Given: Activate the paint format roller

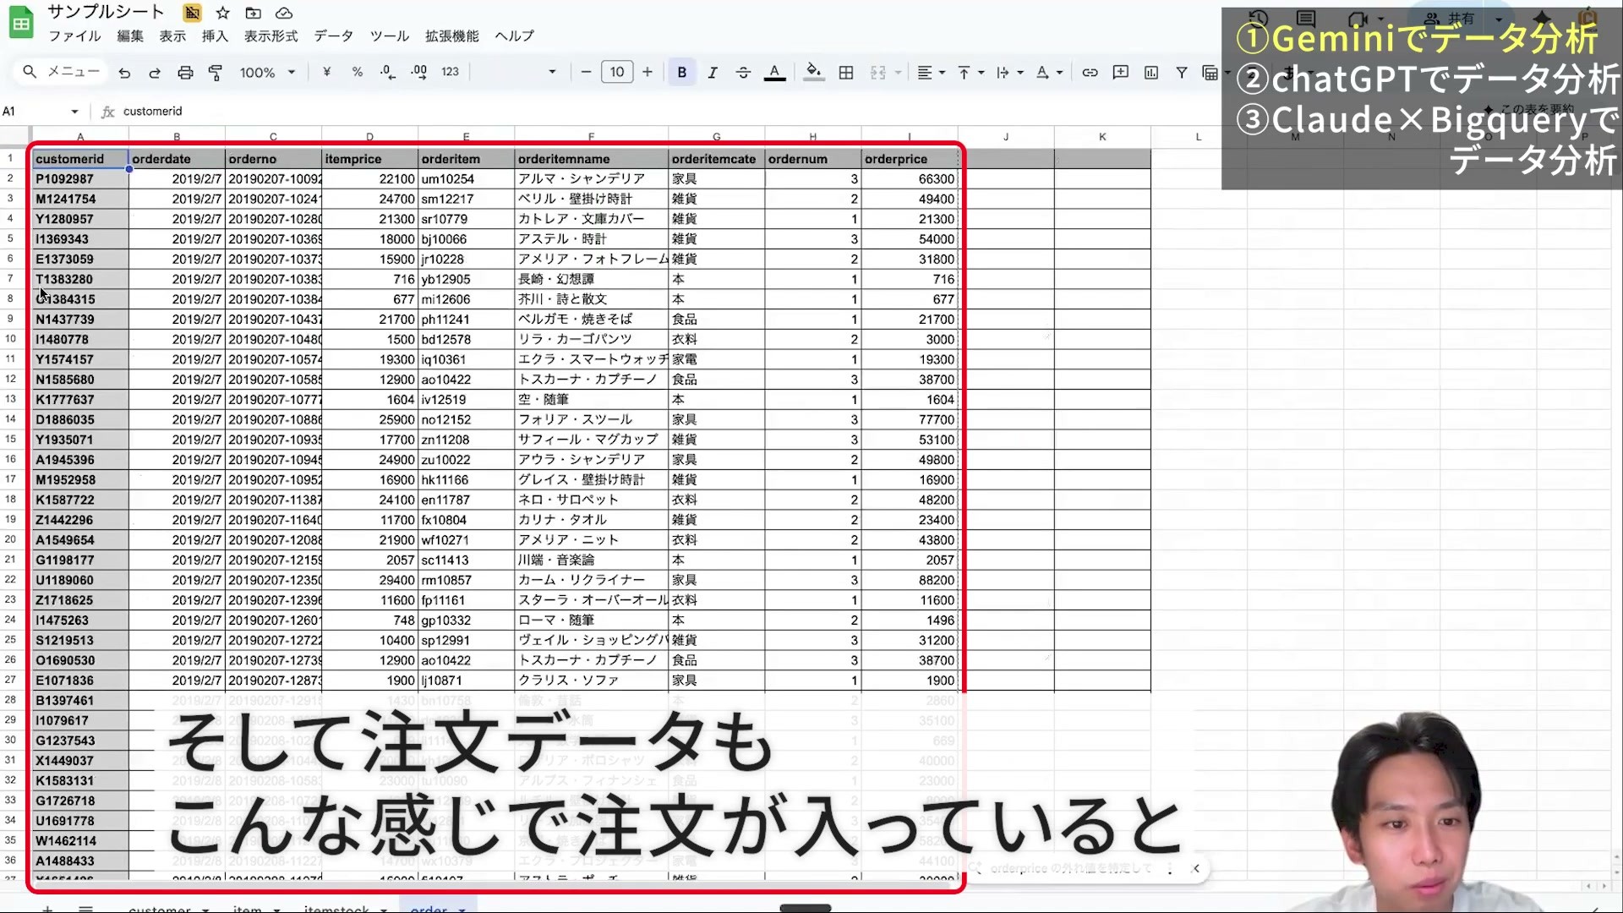Looking at the screenshot, I should [216, 73].
